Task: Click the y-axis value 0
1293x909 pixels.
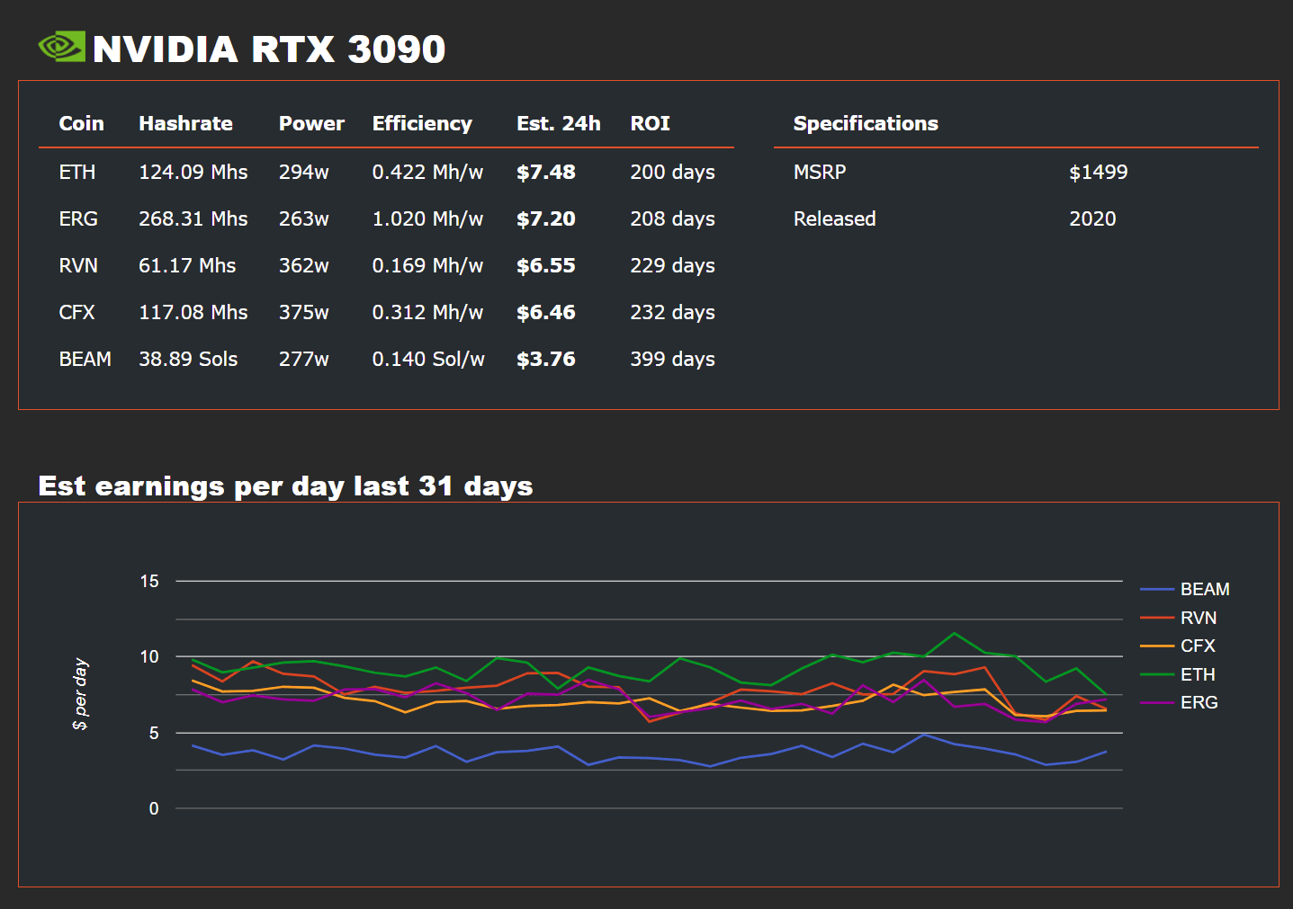Action: 154,808
